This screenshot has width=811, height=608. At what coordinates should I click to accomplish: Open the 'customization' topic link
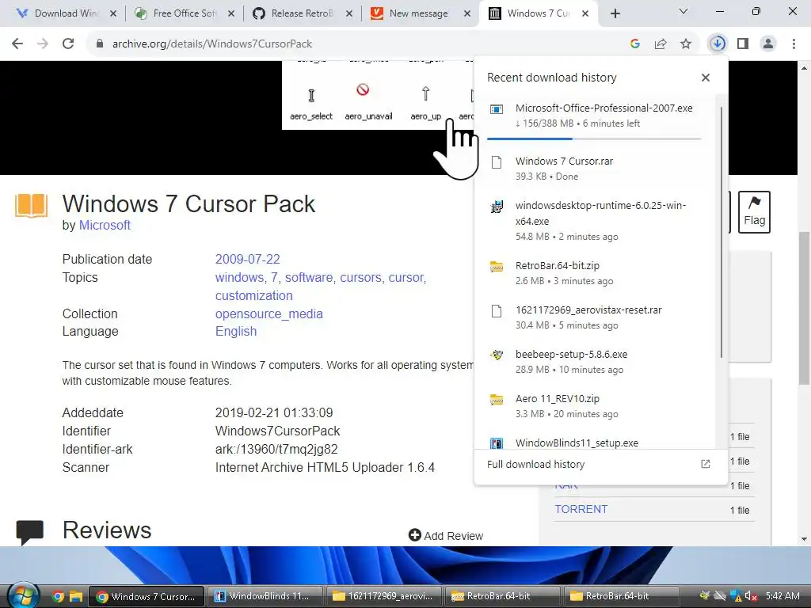254,296
